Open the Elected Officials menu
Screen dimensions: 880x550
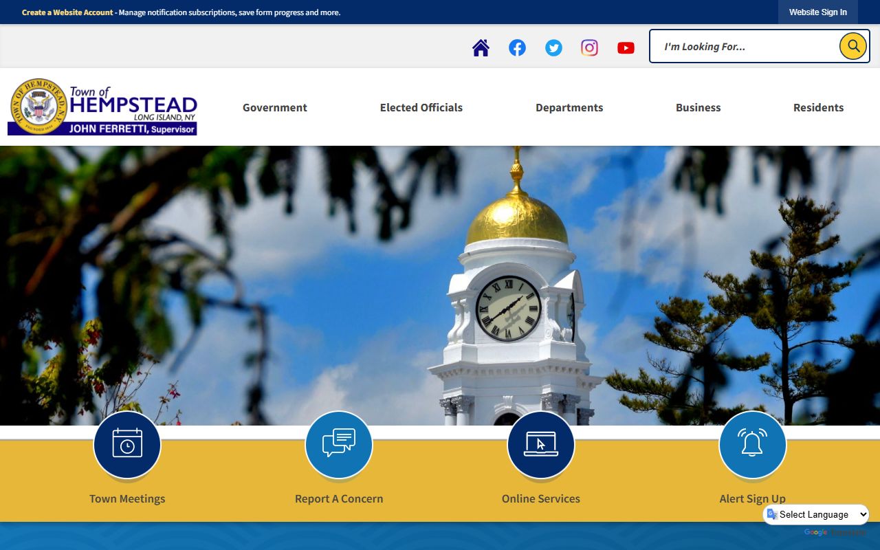(421, 107)
